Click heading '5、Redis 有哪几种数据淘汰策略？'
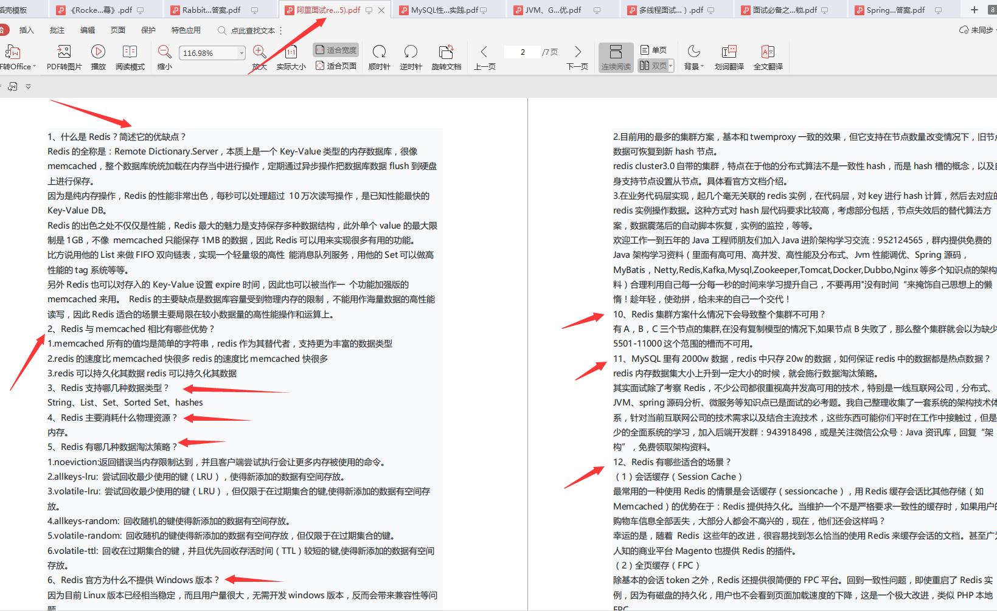The image size is (997, 611). [x=113, y=447]
